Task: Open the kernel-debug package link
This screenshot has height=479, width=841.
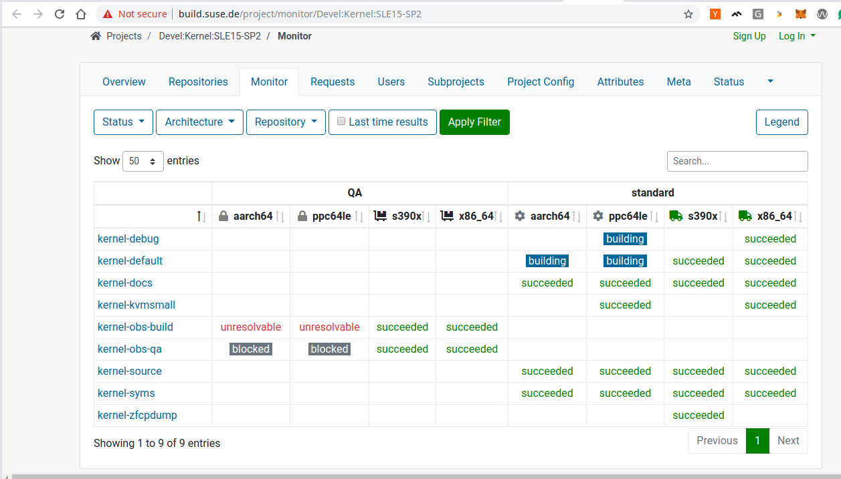Action: [128, 239]
